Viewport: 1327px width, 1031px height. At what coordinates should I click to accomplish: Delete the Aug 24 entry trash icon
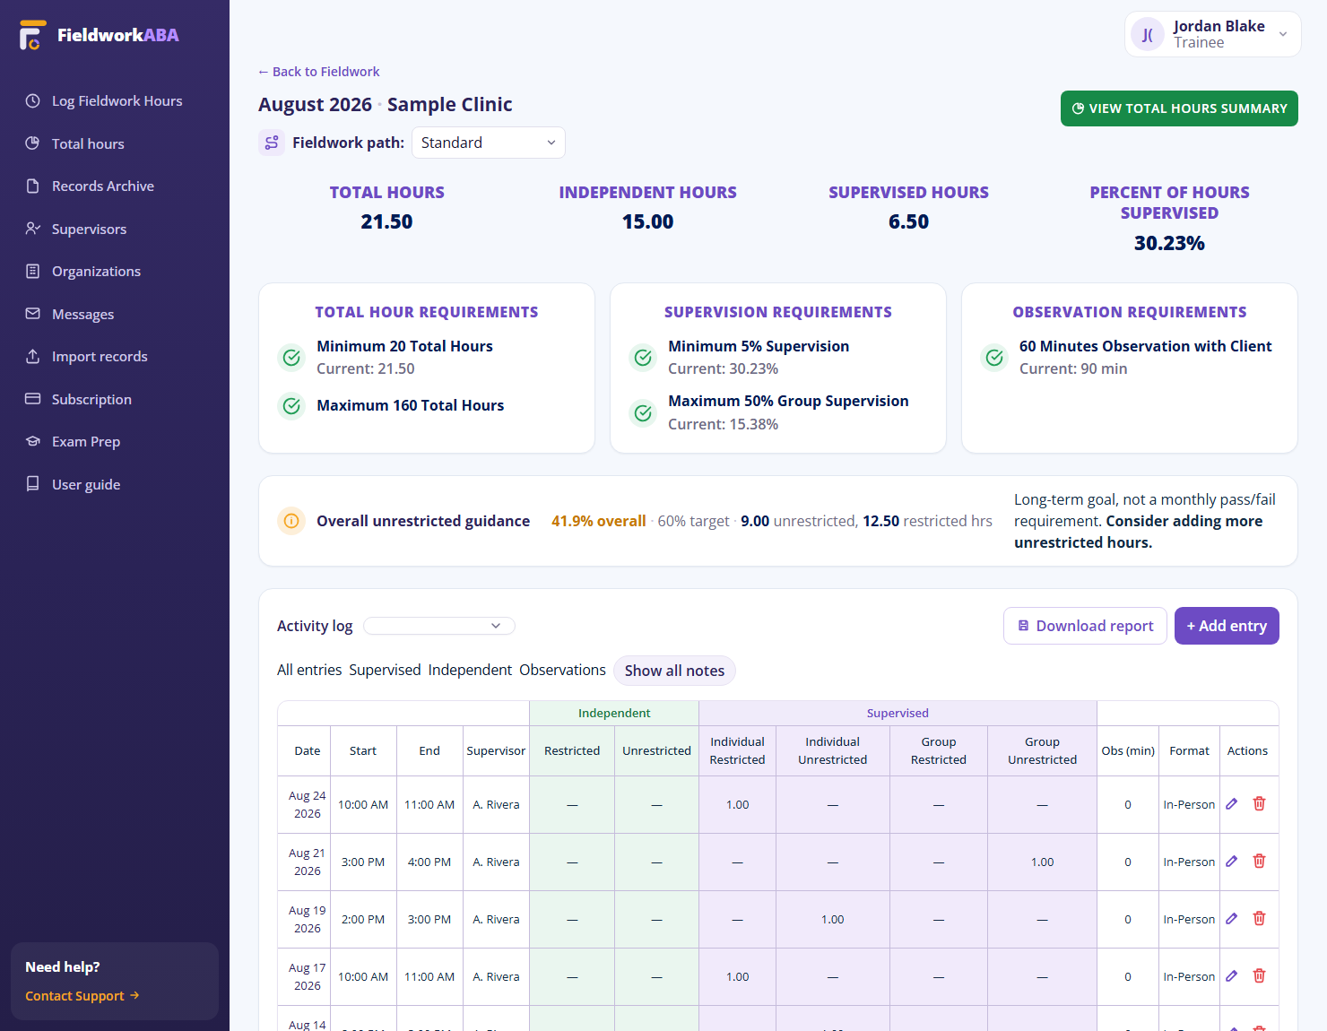(1259, 804)
